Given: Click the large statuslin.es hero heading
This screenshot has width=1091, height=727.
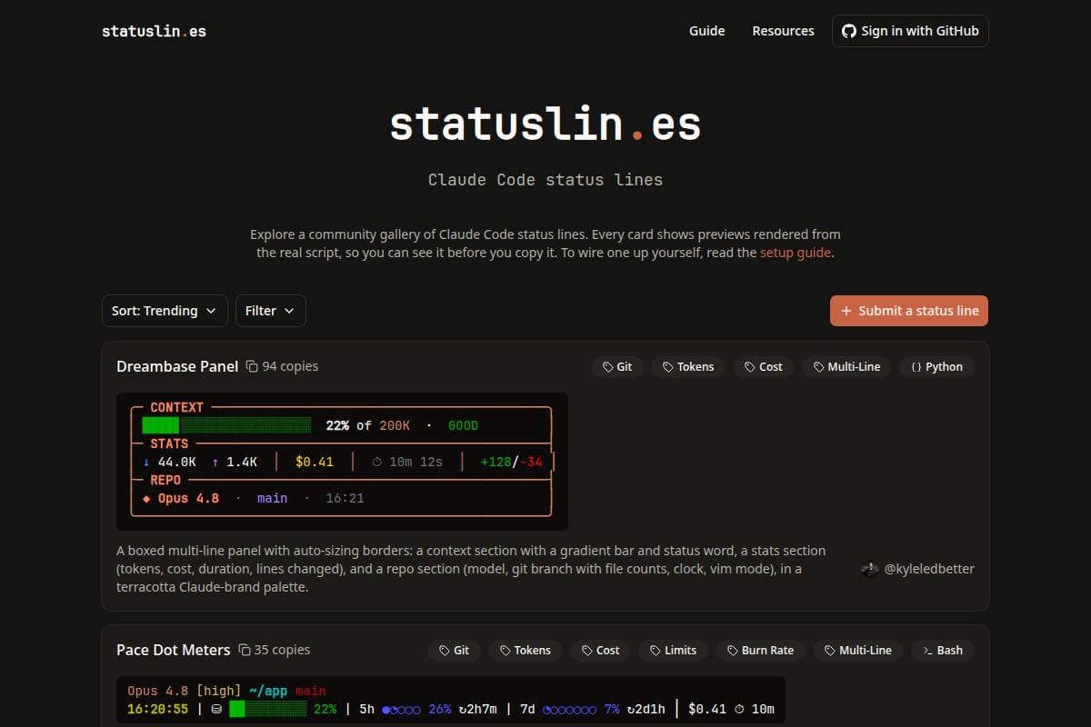Looking at the screenshot, I should pos(545,124).
